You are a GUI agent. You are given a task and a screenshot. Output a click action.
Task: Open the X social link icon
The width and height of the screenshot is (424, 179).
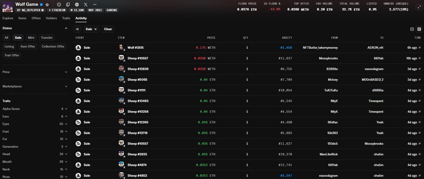pos(86,5)
